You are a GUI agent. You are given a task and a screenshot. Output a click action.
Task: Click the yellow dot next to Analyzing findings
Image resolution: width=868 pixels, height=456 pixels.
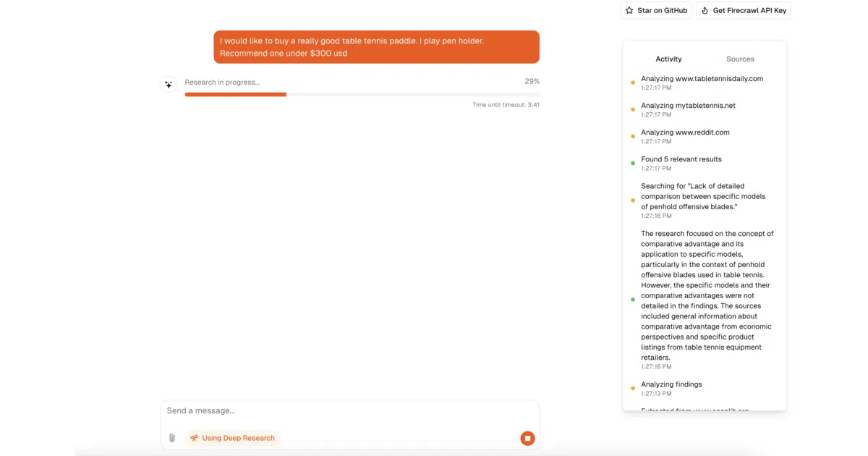pyautogui.click(x=633, y=389)
